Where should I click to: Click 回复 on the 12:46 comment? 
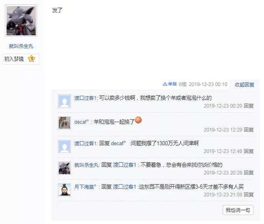[x=249, y=151]
